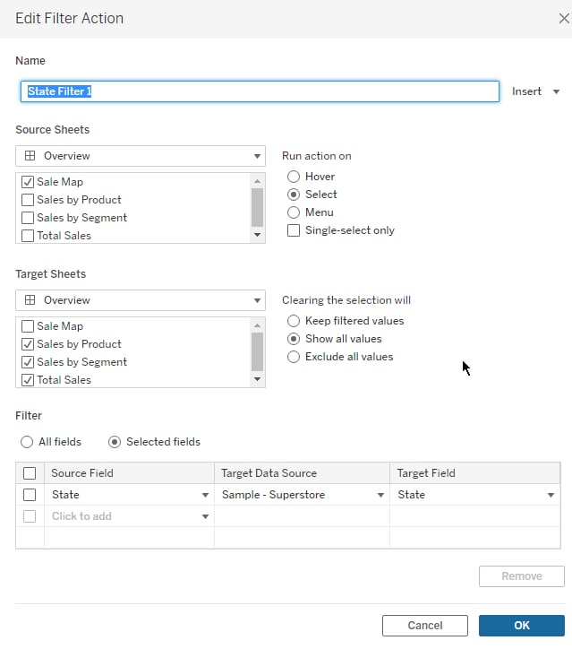Image resolution: width=572 pixels, height=649 pixels.
Task: Select the Hover radio option
Action: [x=294, y=177]
